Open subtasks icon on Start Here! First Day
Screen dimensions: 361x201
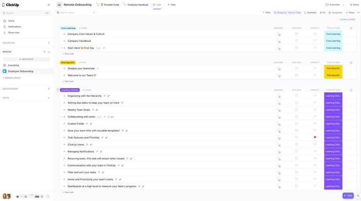tap(98, 48)
